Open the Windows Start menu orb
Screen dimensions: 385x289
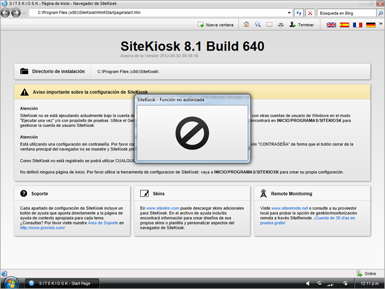tap(11, 282)
